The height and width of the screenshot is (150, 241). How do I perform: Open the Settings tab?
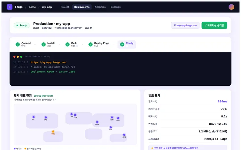(x=115, y=7)
